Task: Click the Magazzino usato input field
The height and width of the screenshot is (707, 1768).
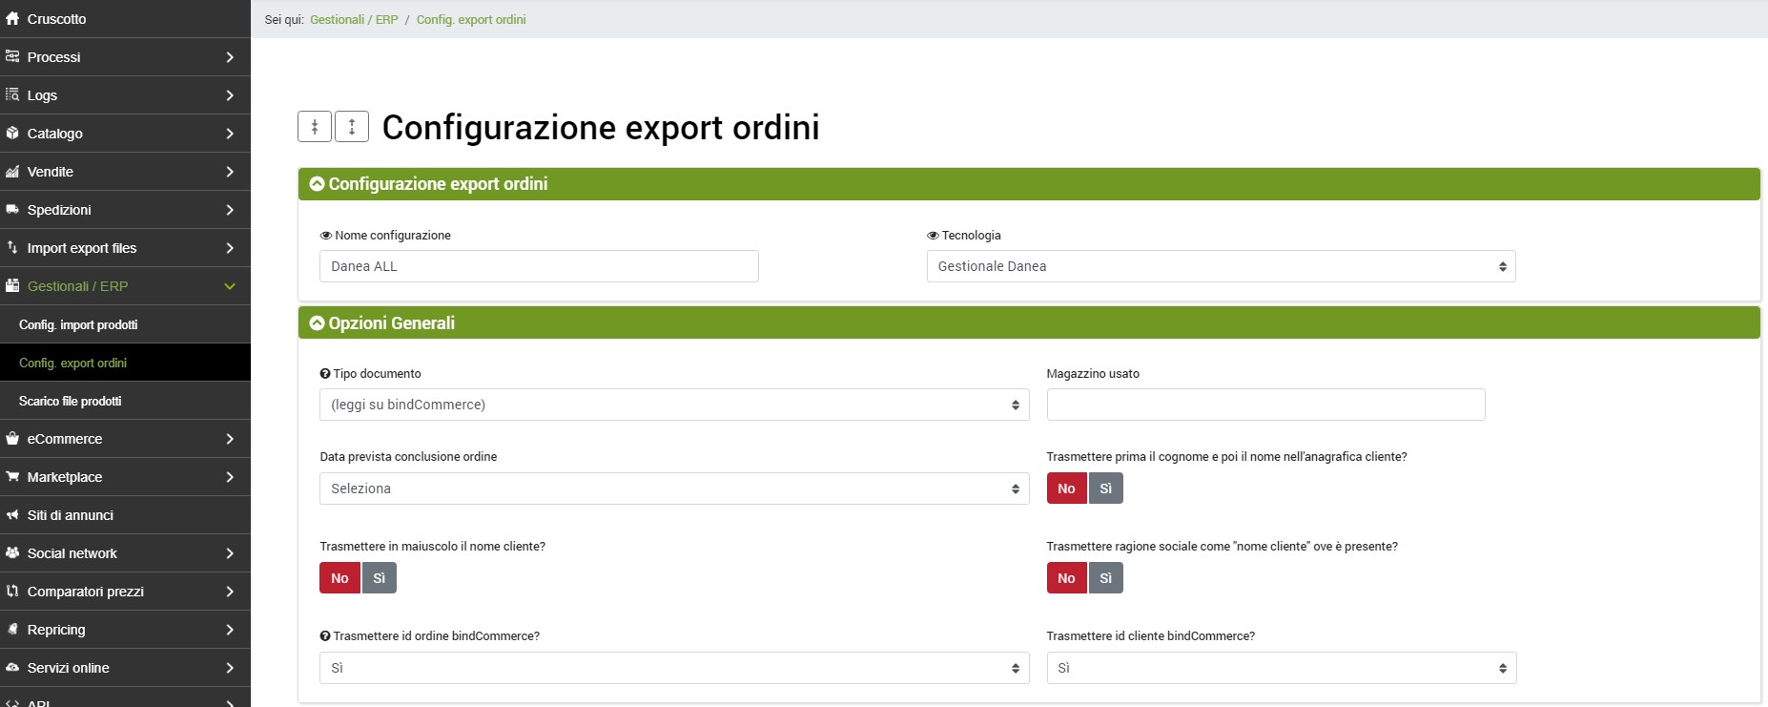Action: click(1265, 405)
